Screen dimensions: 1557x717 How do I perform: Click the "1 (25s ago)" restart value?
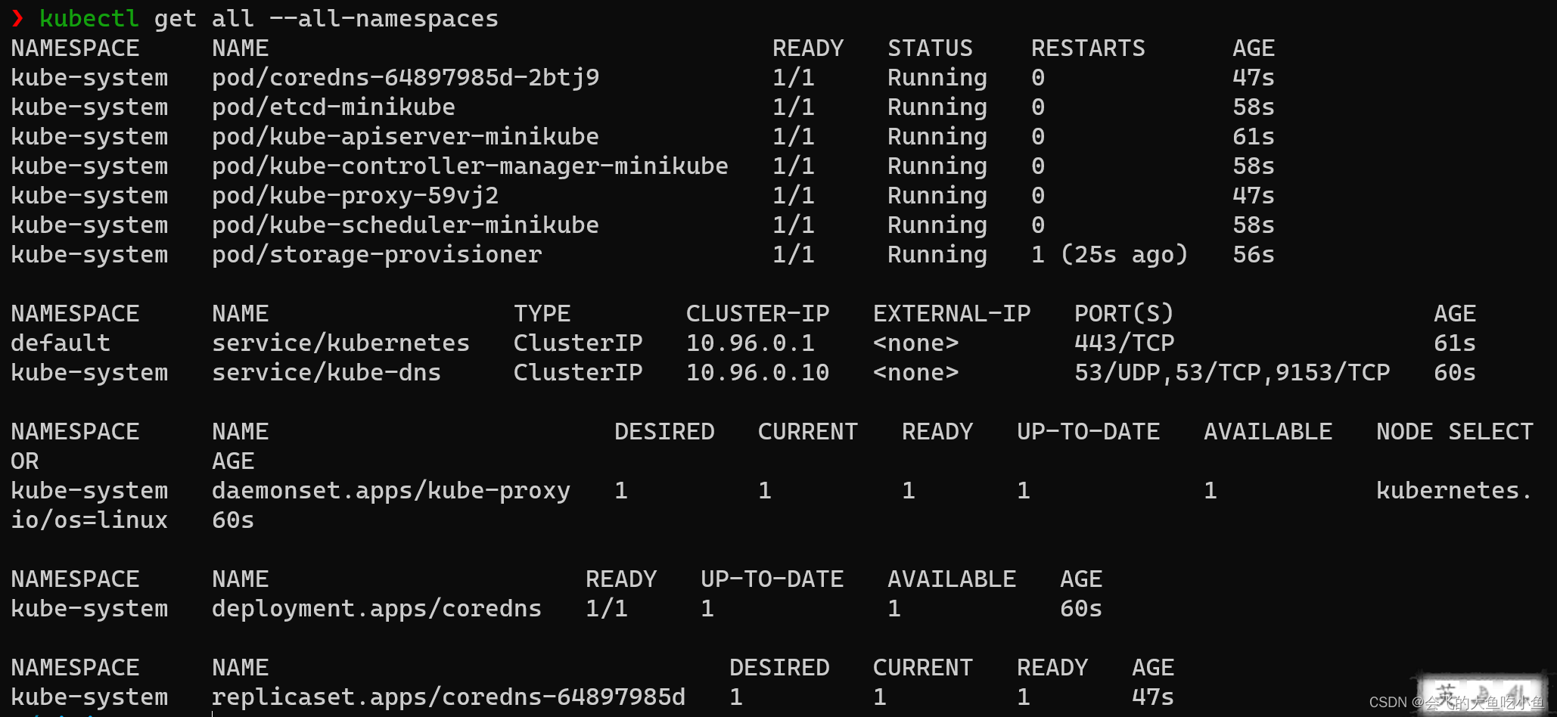[1109, 255]
